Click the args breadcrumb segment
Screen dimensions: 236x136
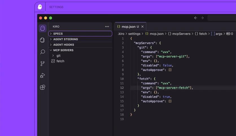click(217, 34)
